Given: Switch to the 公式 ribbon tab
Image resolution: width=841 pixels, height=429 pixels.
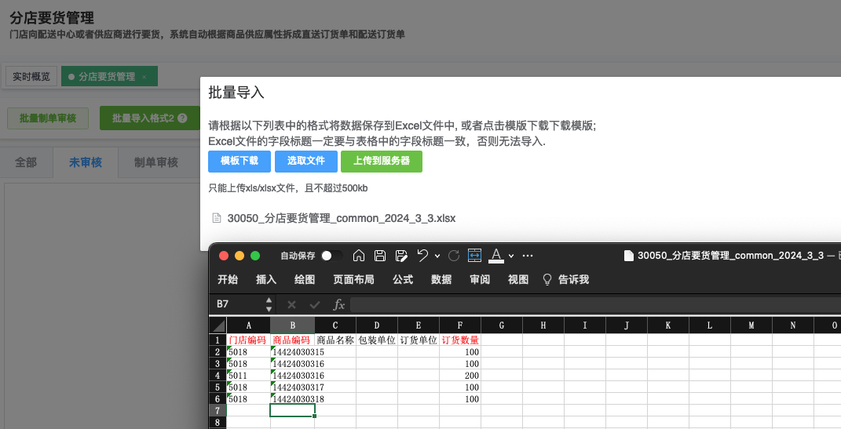Looking at the screenshot, I should click(x=403, y=280).
